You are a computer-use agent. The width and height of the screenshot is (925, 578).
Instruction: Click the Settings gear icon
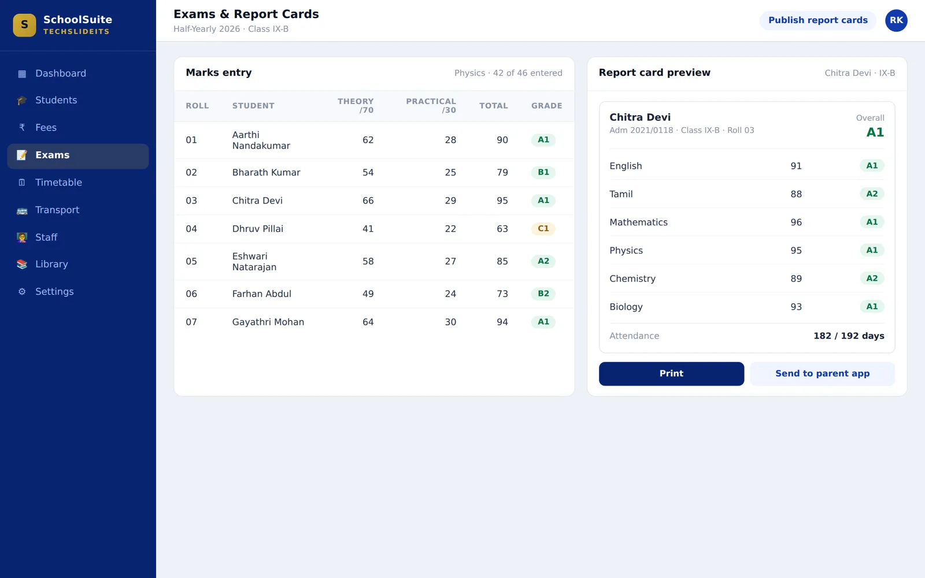click(x=22, y=292)
